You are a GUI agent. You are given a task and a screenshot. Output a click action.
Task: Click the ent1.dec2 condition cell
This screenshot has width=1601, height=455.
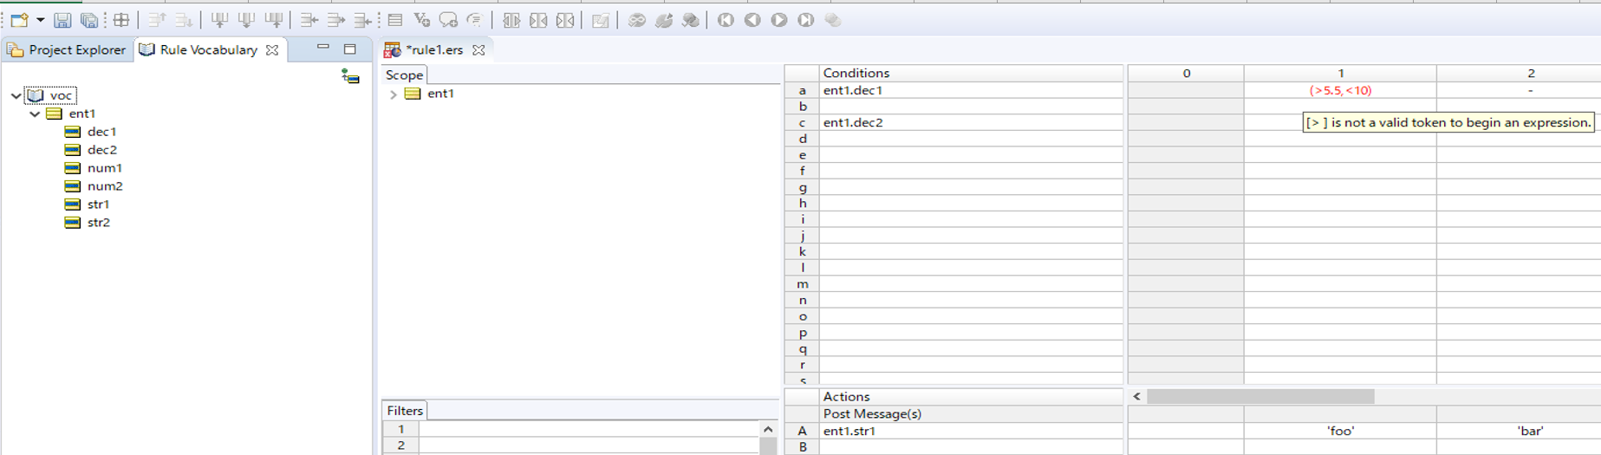coord(971,122)
